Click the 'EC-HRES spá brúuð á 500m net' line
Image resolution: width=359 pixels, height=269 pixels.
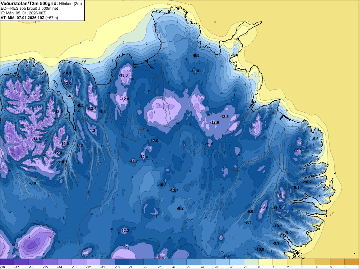click(29, 8)
